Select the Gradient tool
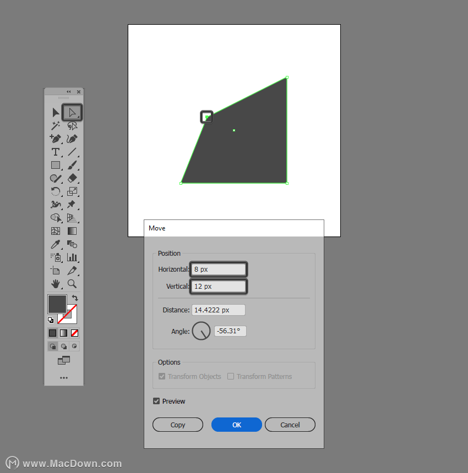The width and height of the screenshot is (468, 473). (x=72, y=231)
